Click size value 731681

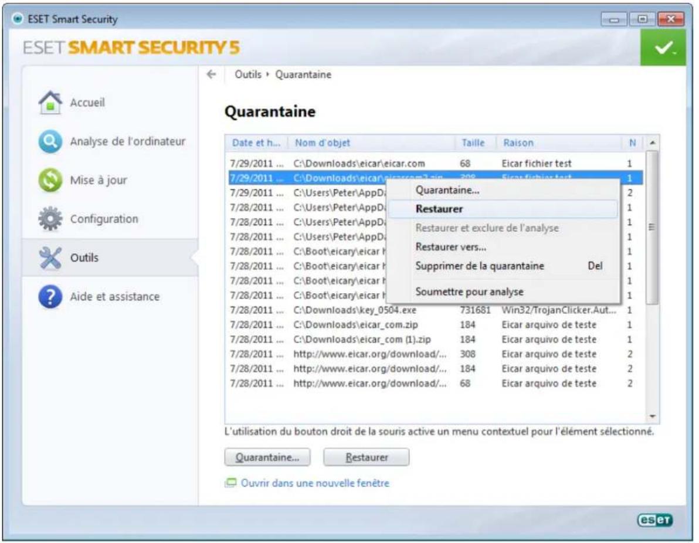[x=475, y=310]
